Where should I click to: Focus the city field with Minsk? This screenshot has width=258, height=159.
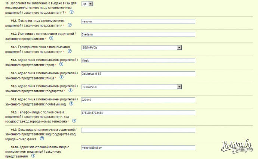point(138,60)
